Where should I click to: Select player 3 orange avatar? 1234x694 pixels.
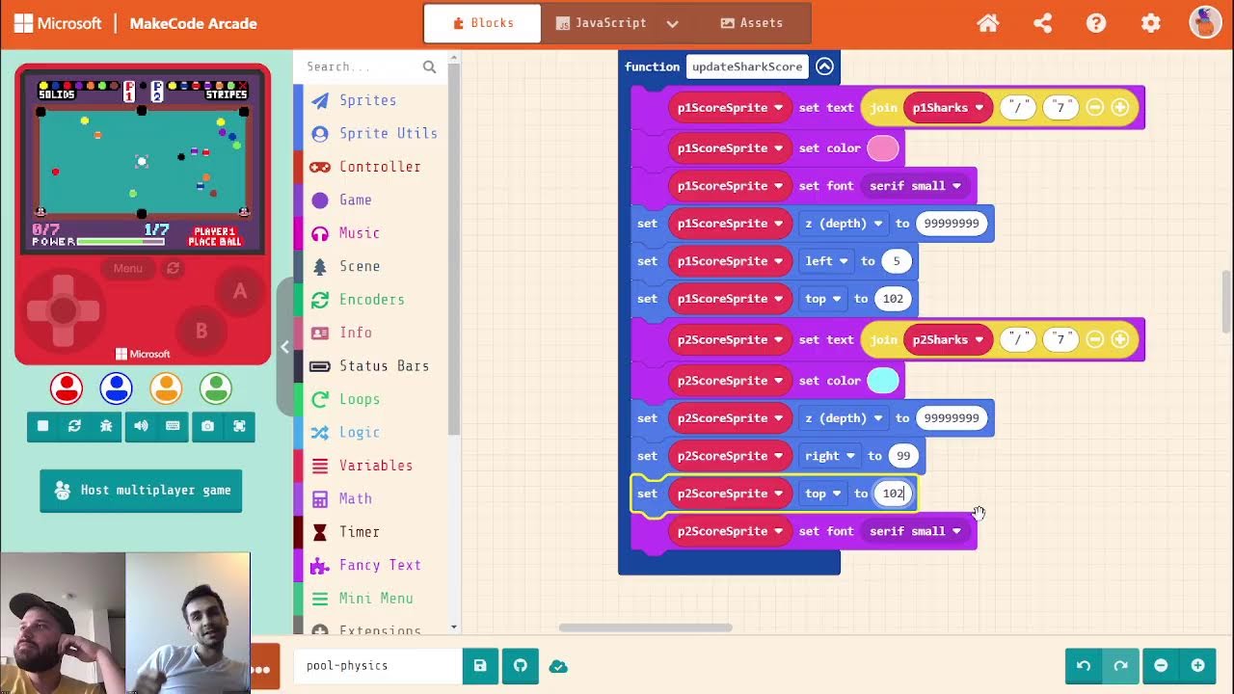[166, 388]
